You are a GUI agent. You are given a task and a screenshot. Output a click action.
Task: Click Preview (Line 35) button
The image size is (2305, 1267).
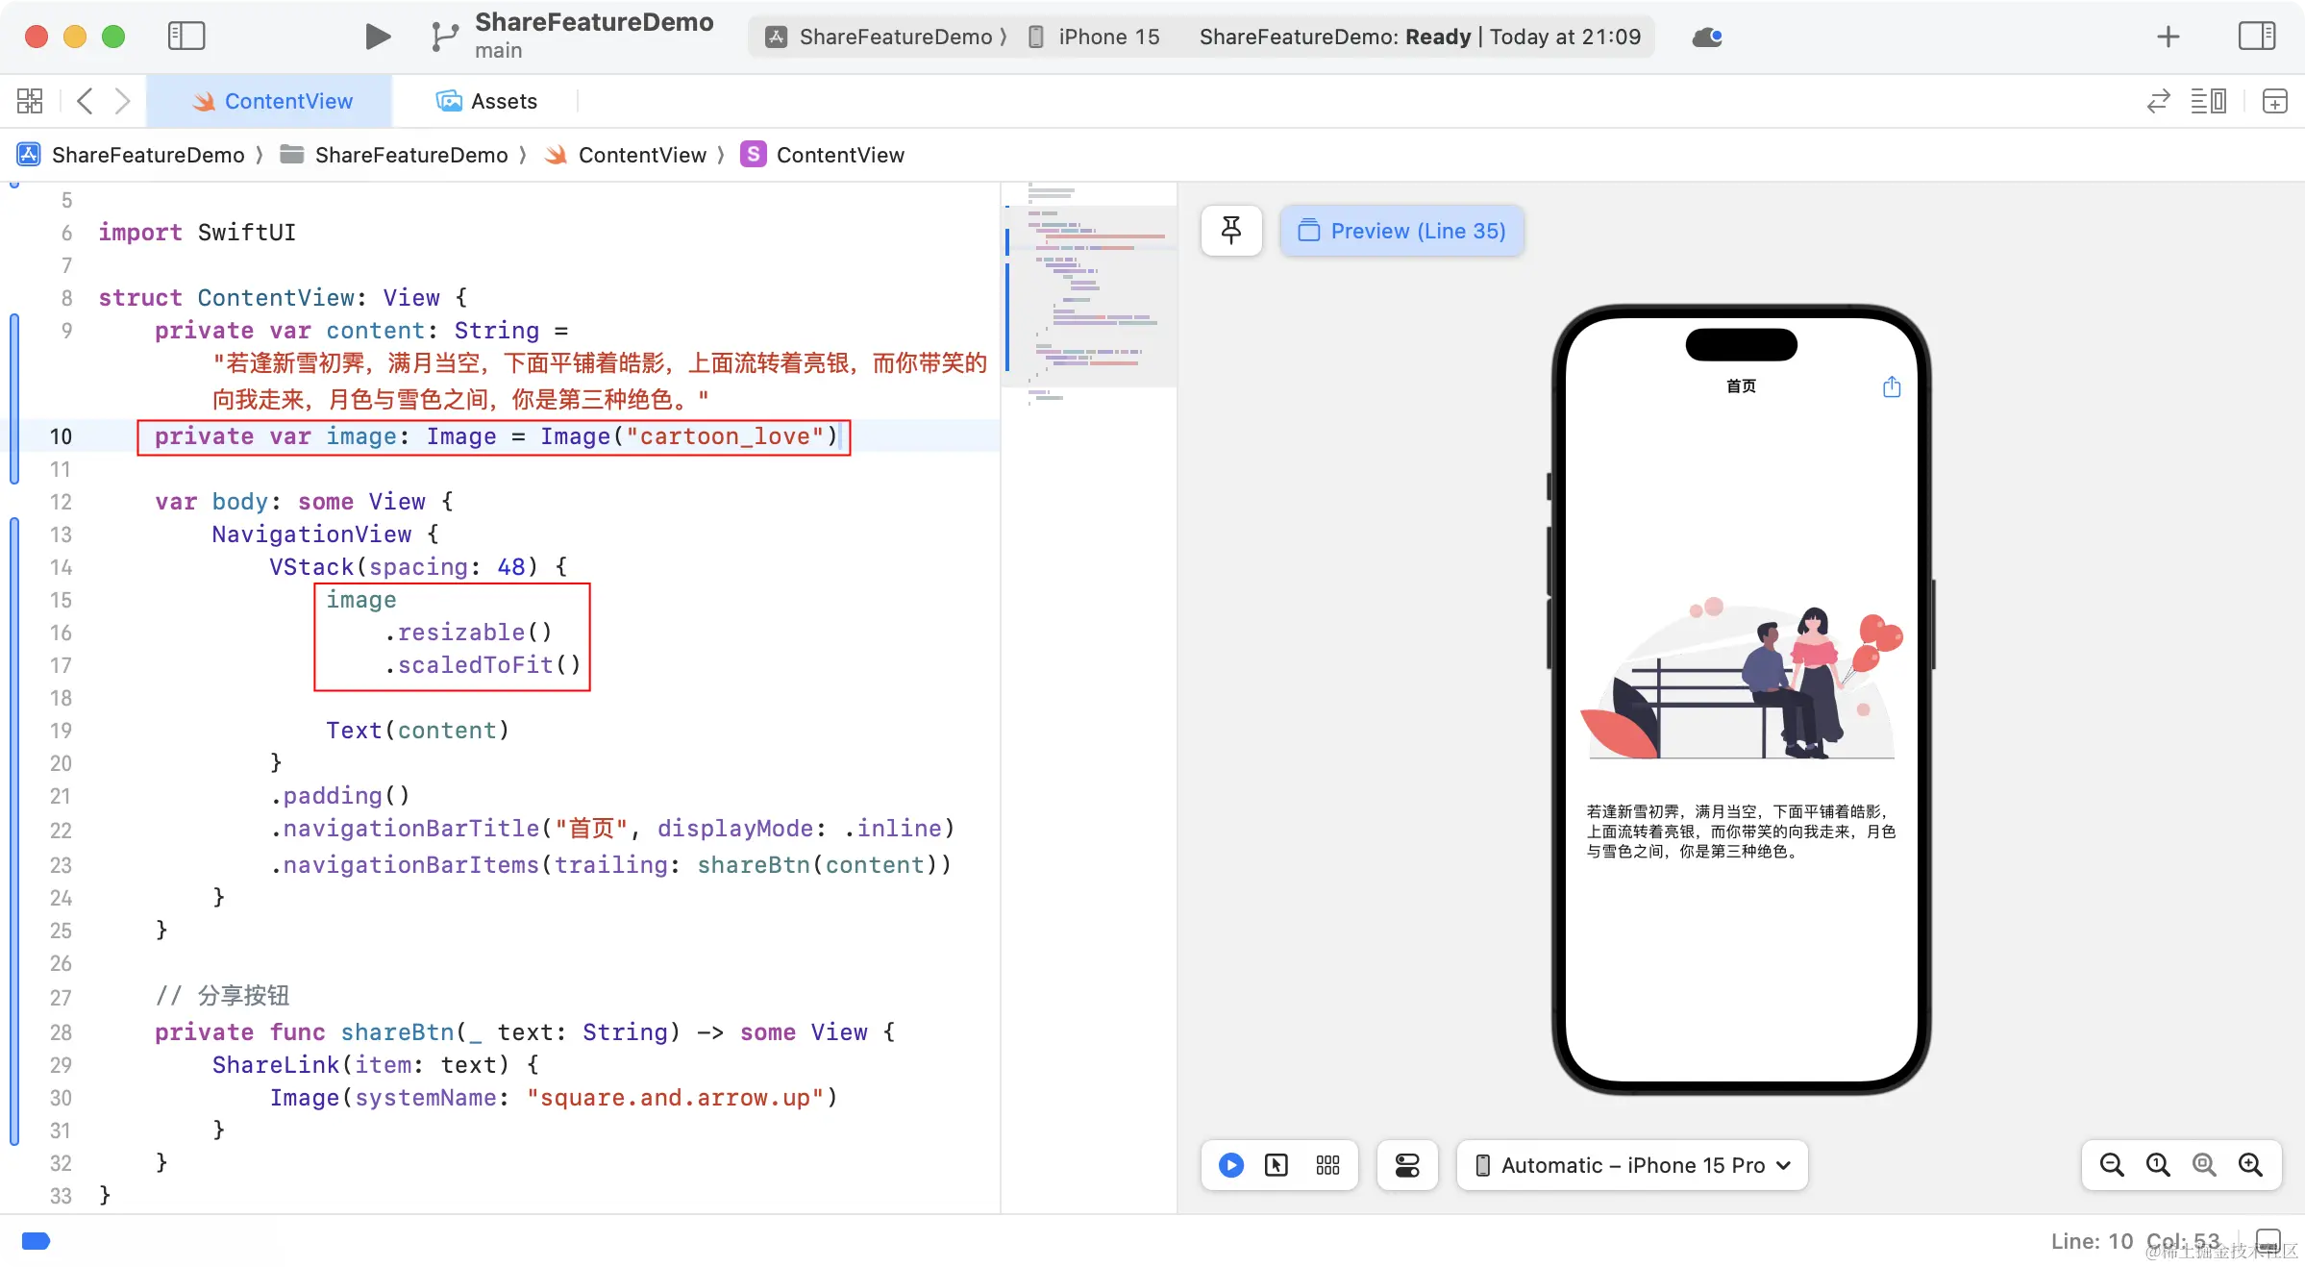[x=1402, y=231]
